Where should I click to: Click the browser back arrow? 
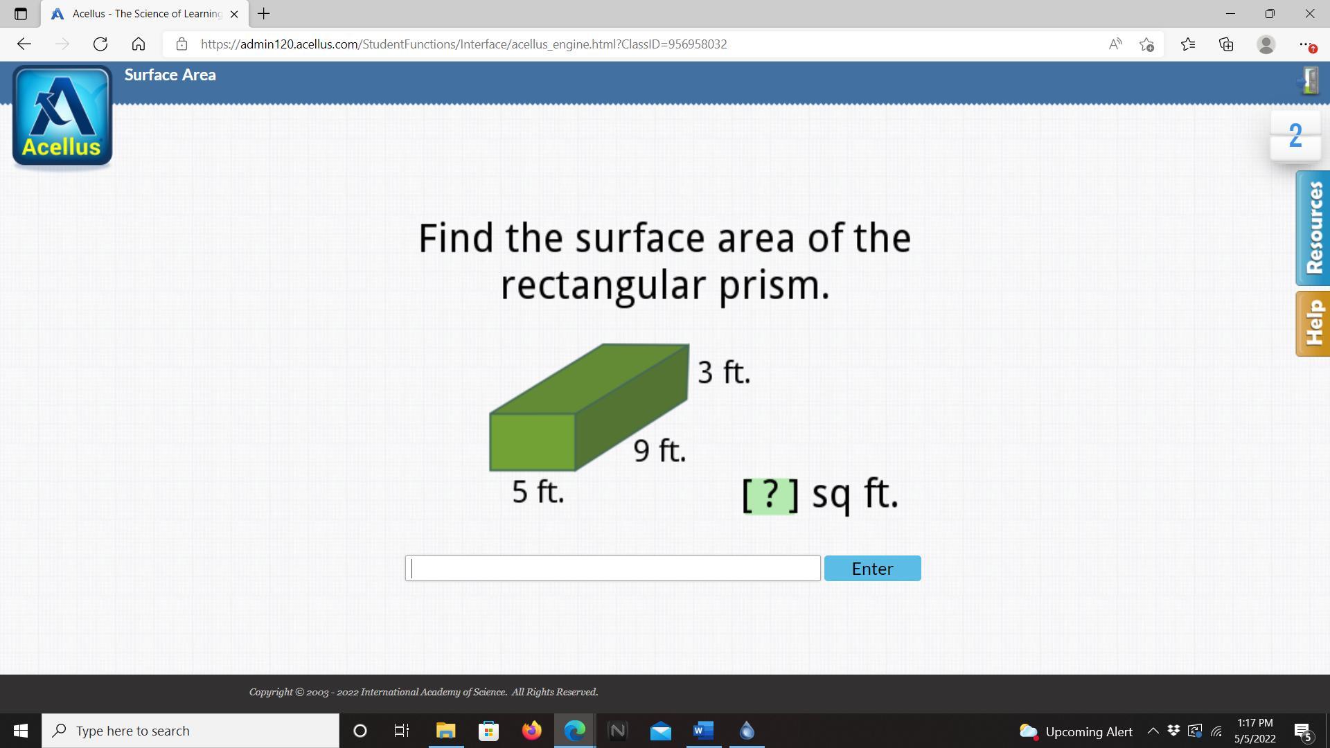pos(24,44)
